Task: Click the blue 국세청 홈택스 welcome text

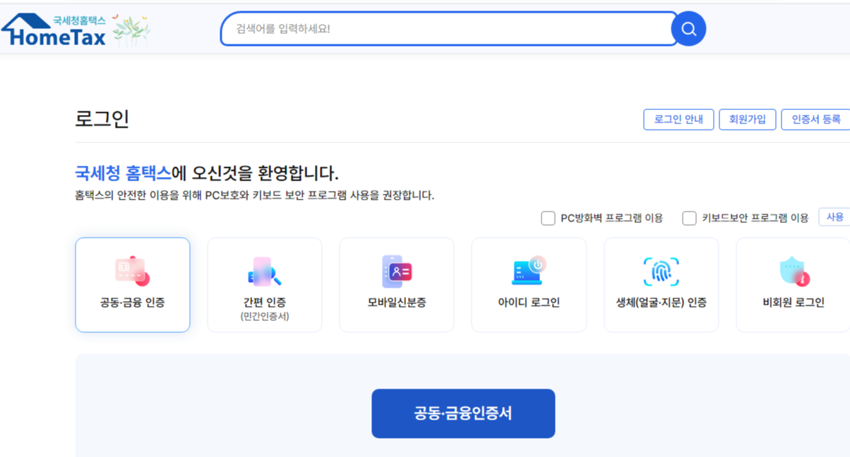Action: 123,173
